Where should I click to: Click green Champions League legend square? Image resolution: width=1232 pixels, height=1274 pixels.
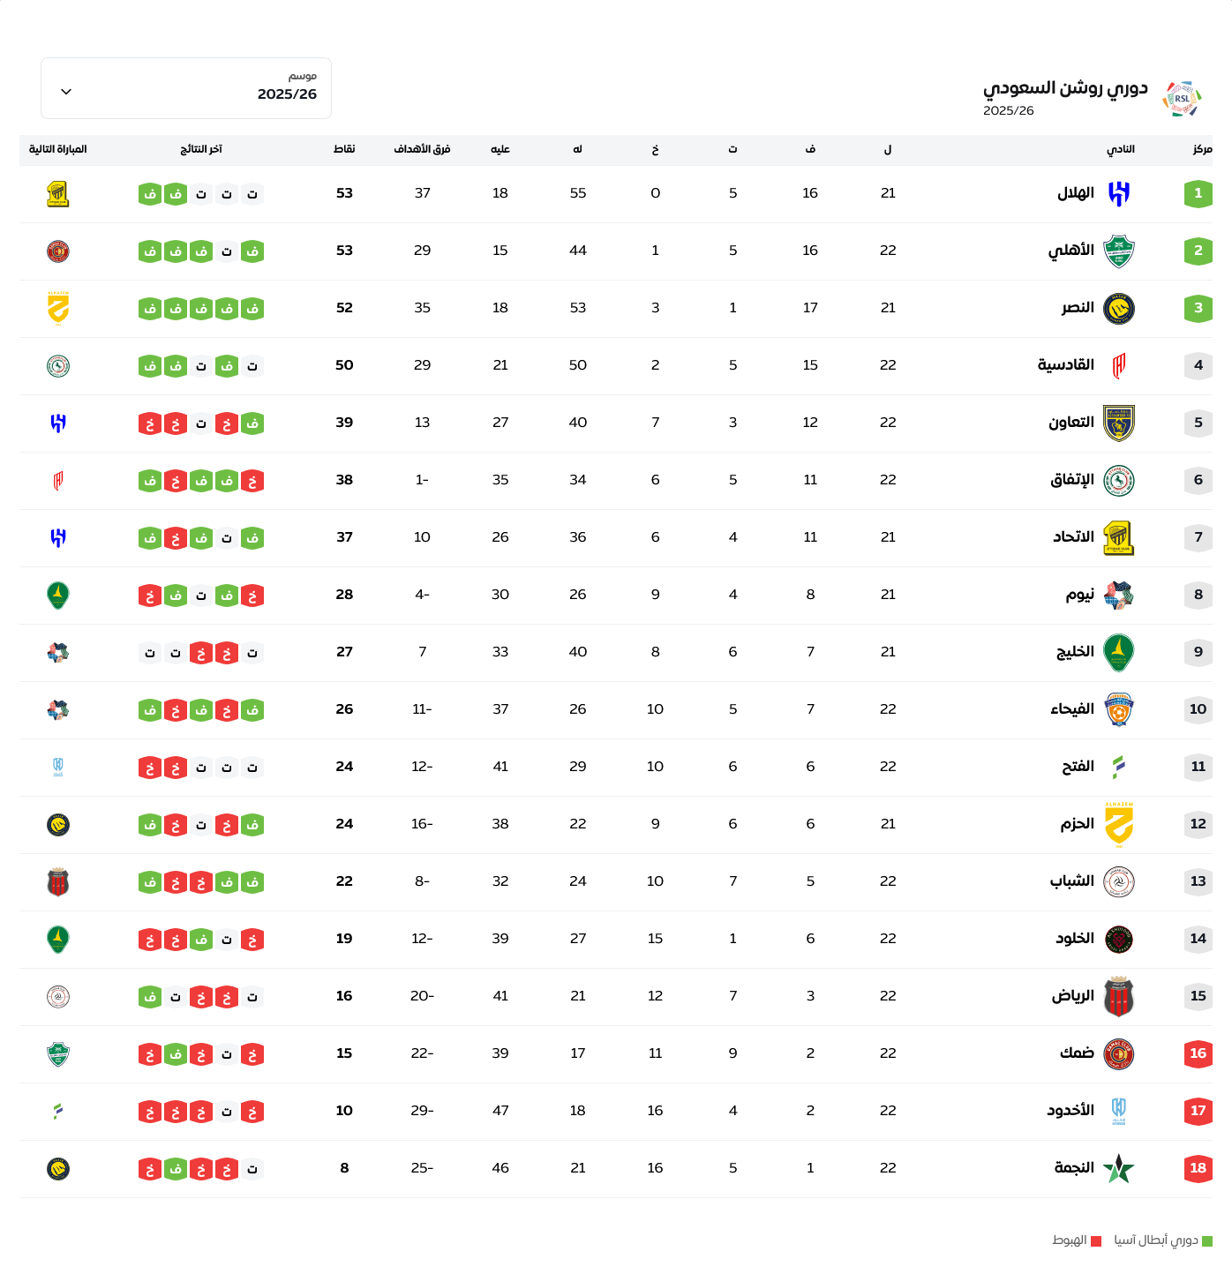pyautogui.click(x=1207, y=1241)
